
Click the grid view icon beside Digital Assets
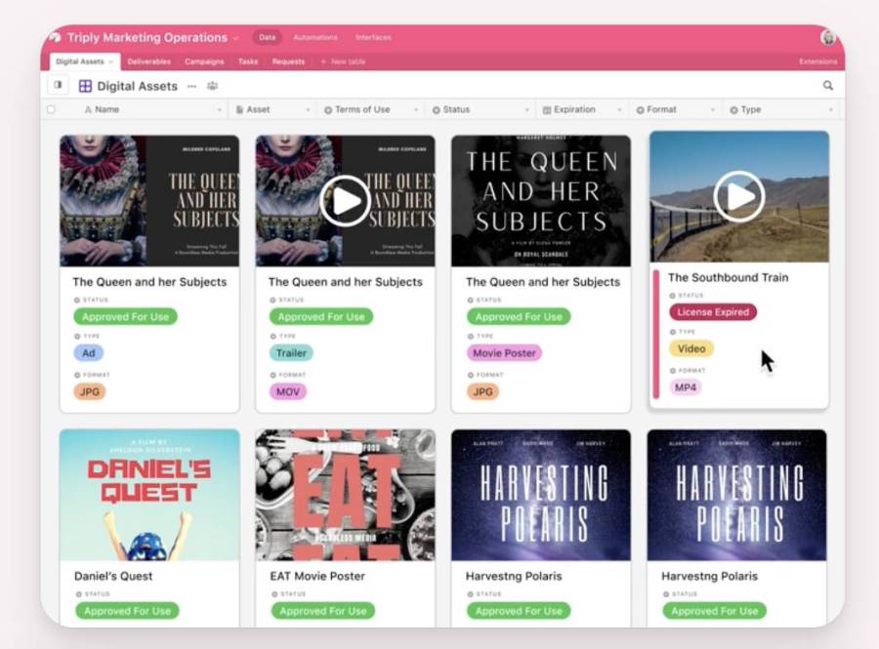point(85,86)
